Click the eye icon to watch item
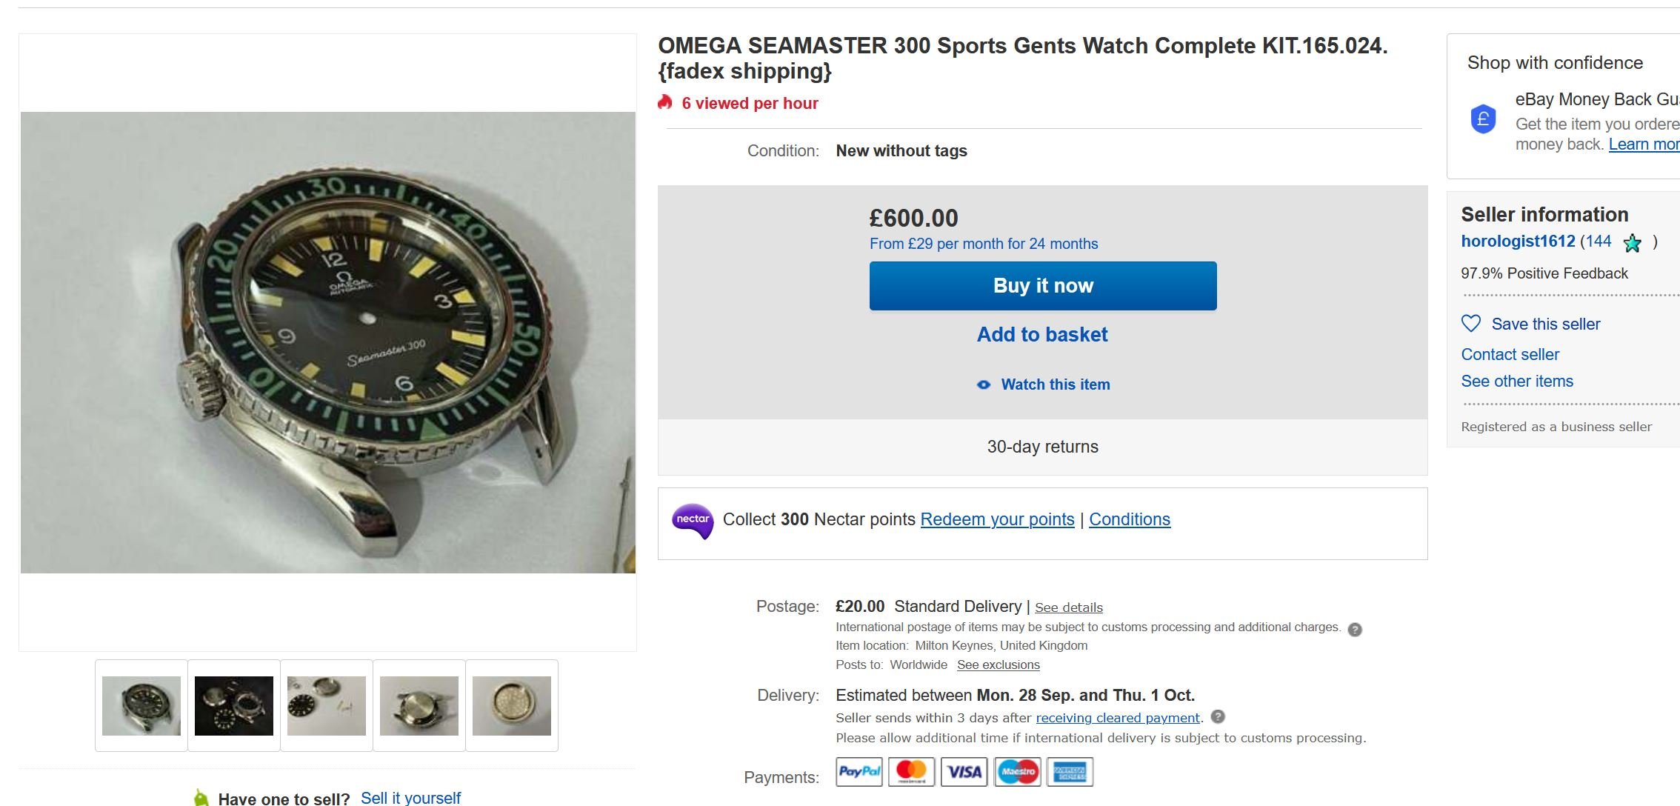 point(984,384)
